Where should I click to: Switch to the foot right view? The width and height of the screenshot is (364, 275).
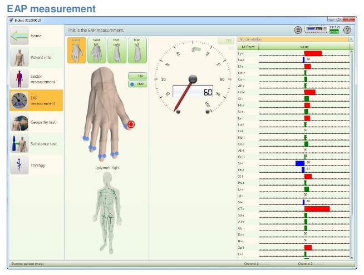click(117, 50)
